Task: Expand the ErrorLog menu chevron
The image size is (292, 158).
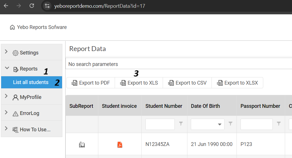Action: 6,112
